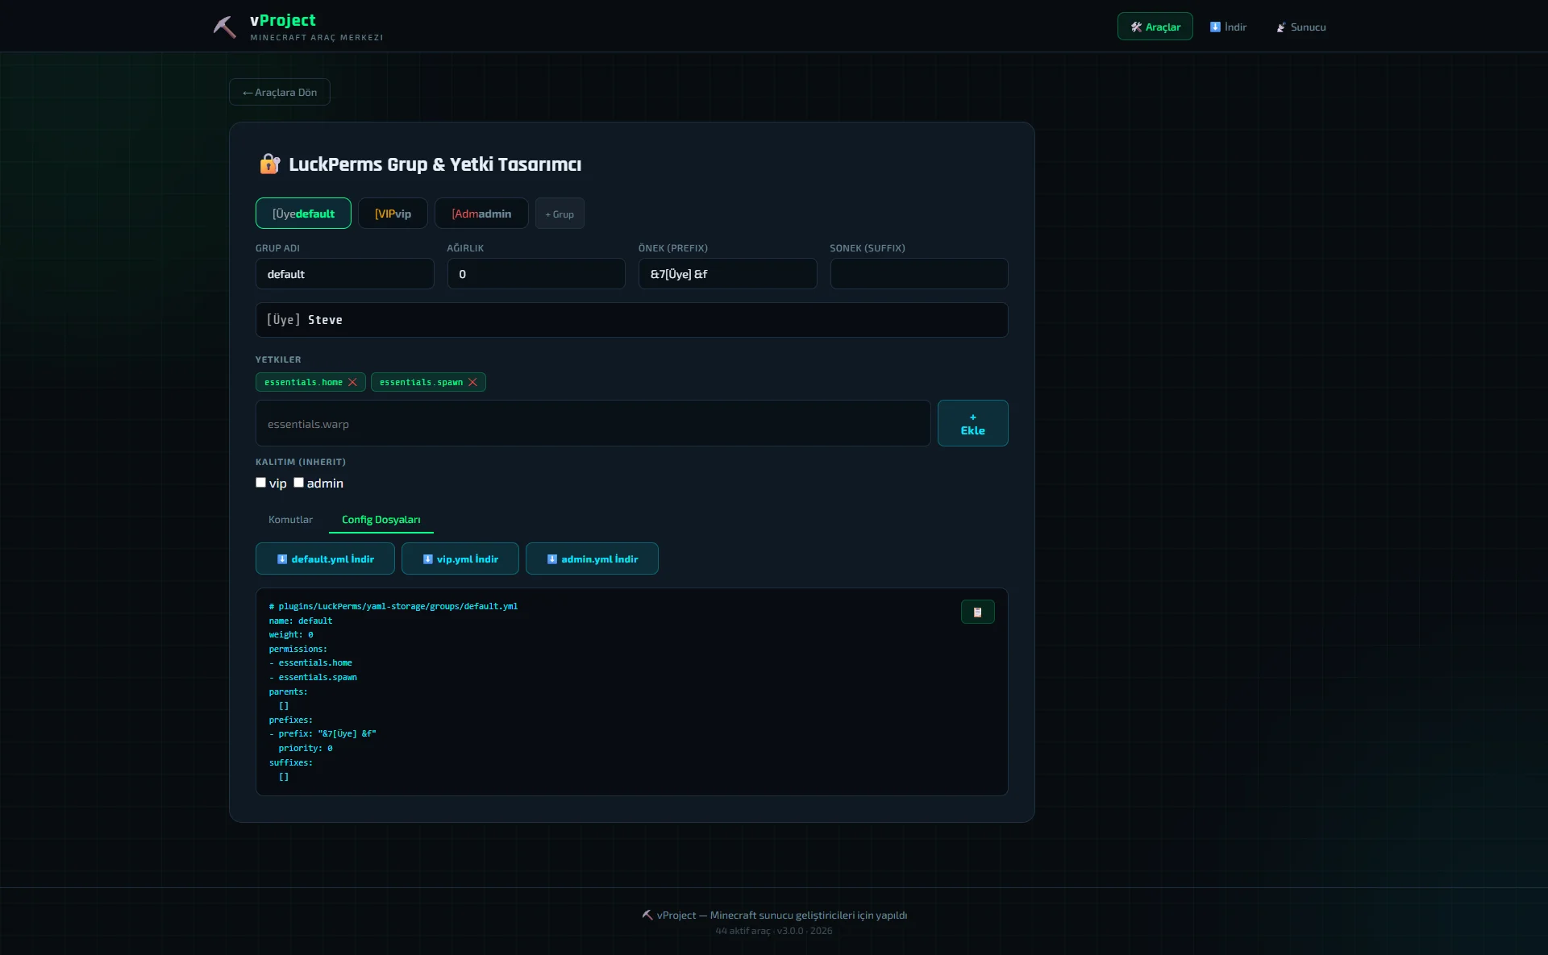Open the Araçlar navigation item
The image size is (1548, 955).
(1155, 27)
